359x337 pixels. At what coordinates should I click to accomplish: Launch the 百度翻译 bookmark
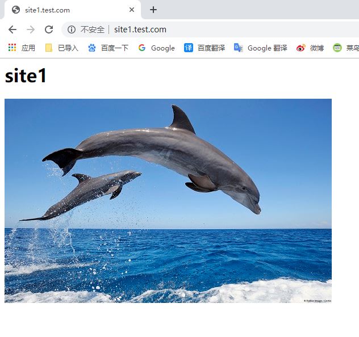click(204, 48)
